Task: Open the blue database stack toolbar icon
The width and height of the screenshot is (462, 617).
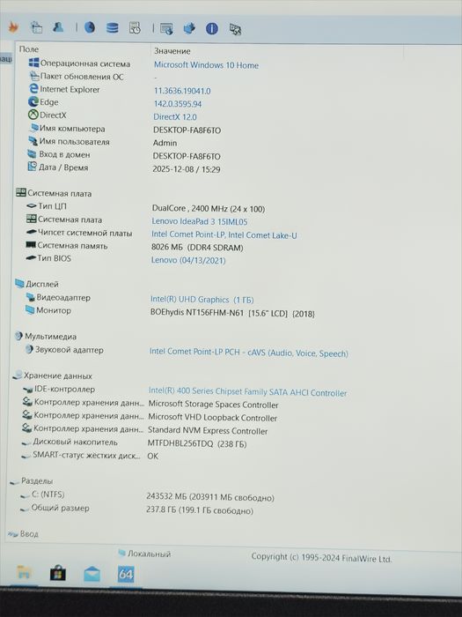Action: (113, 27)
